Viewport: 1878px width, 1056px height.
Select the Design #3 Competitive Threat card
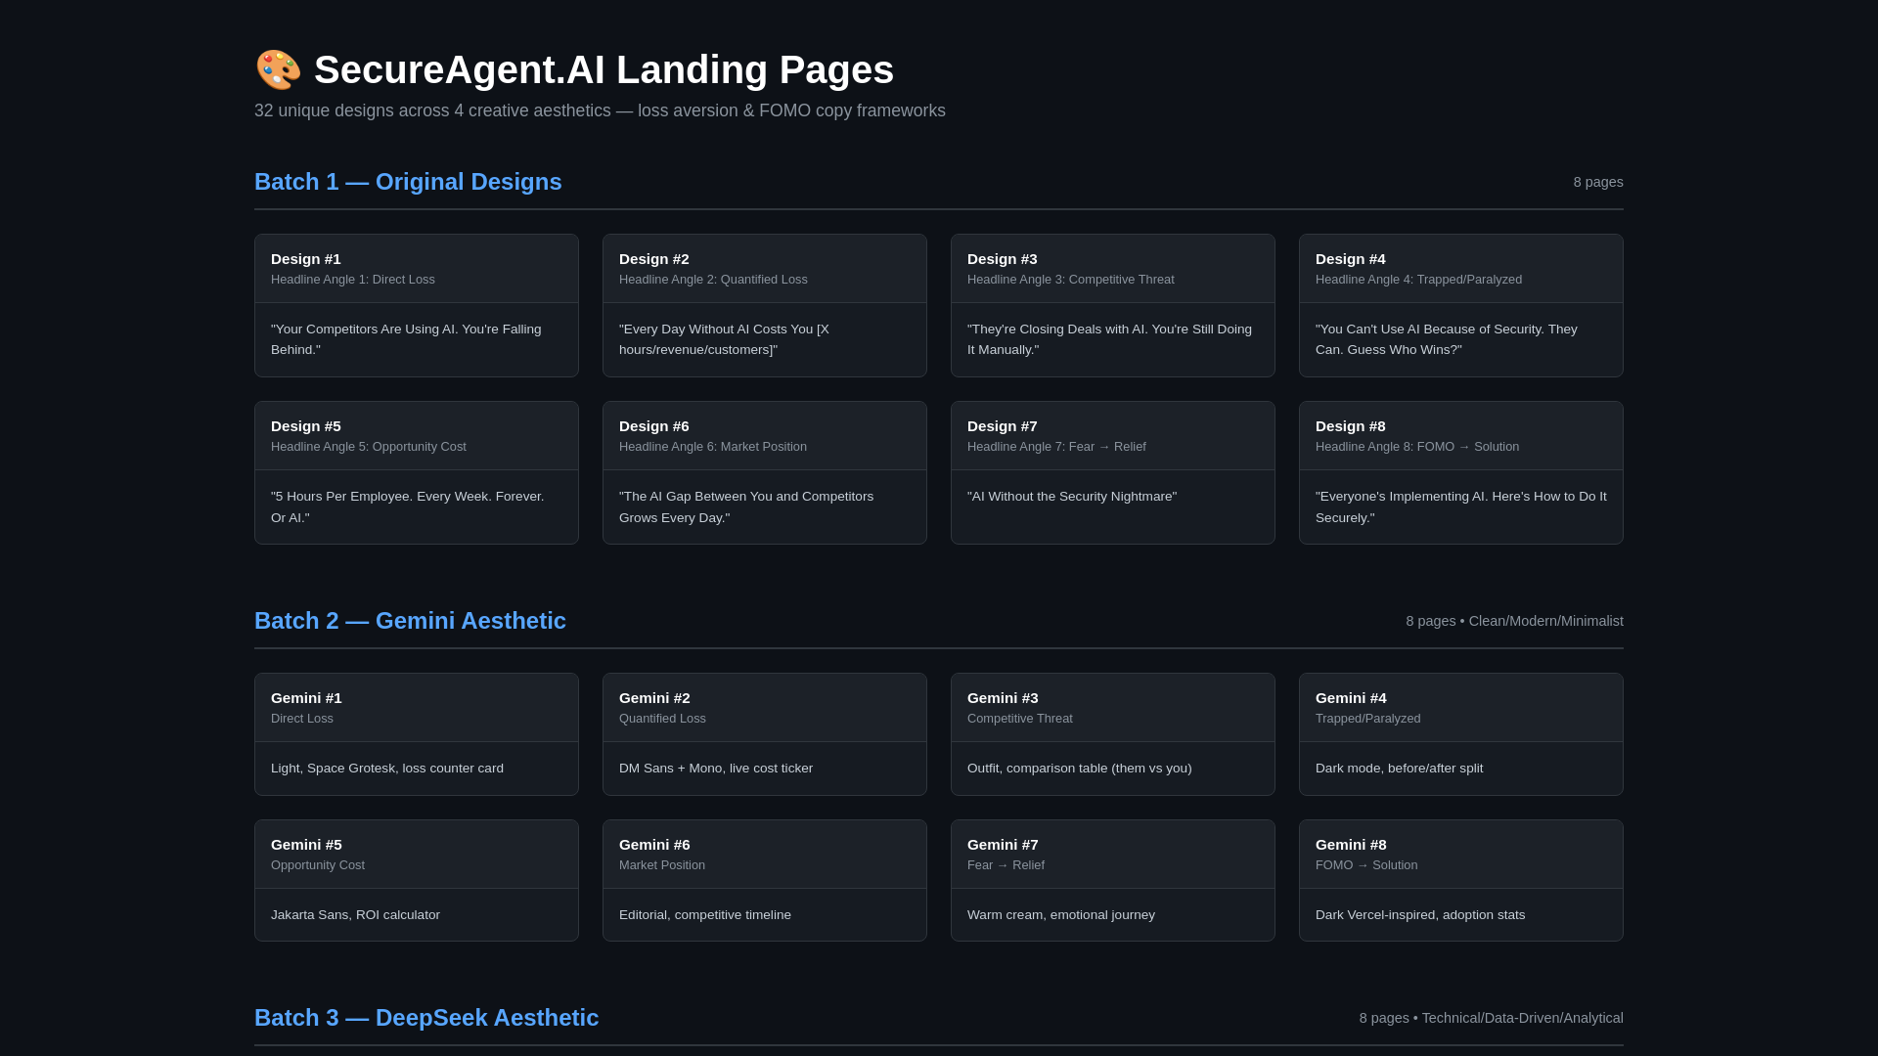[1112, 305]
